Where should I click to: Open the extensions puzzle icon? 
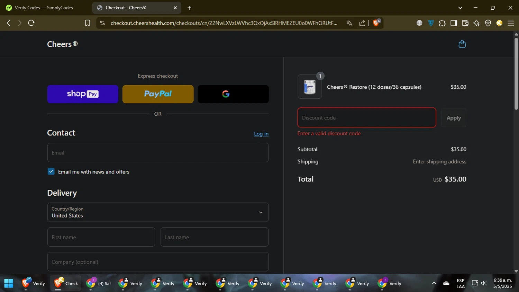442,23
